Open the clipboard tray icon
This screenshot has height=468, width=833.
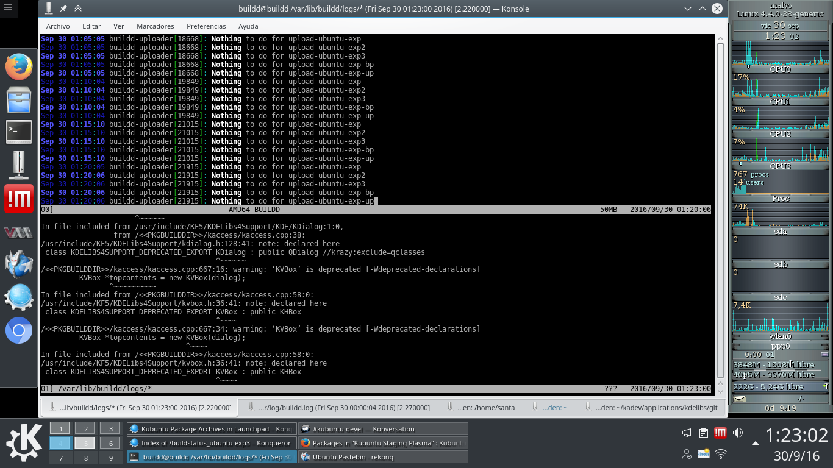703,433
